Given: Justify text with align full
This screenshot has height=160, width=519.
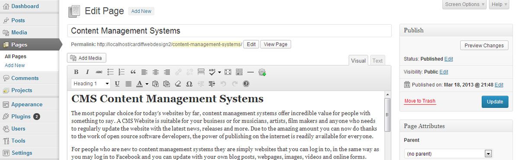Looking at the screenshot, I should click(128, 83).
